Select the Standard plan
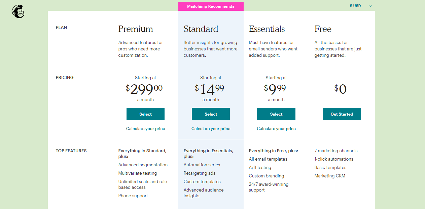The width and height of the screenshot is (425, 209). [211, 114]
